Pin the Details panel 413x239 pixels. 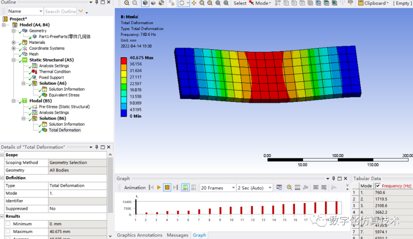click(x=97, y=147)
